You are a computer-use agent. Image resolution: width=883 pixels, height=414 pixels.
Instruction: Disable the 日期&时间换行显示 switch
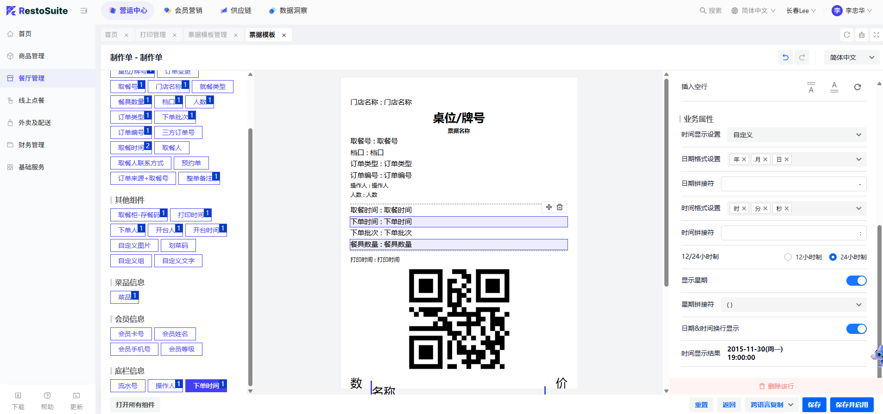856,329
